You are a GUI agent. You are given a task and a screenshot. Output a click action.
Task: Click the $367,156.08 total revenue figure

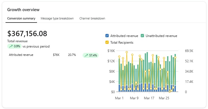[x=27, y=34]
